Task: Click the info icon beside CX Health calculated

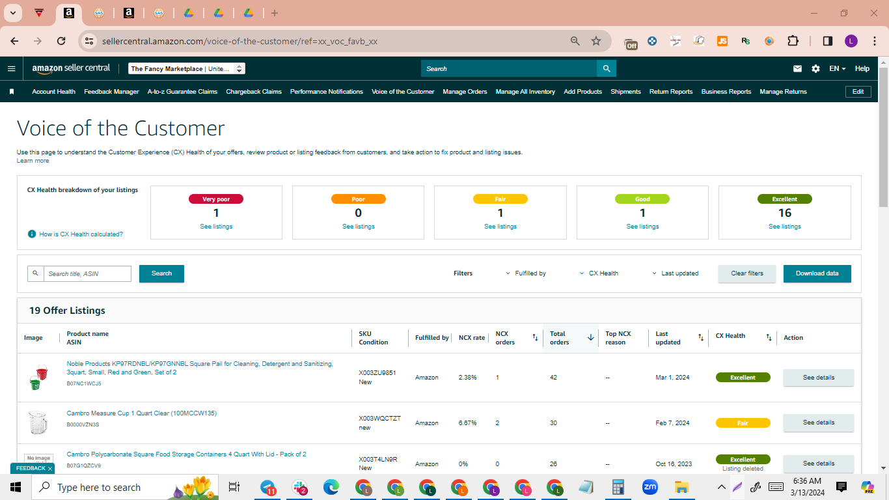Action: (32, 234)
